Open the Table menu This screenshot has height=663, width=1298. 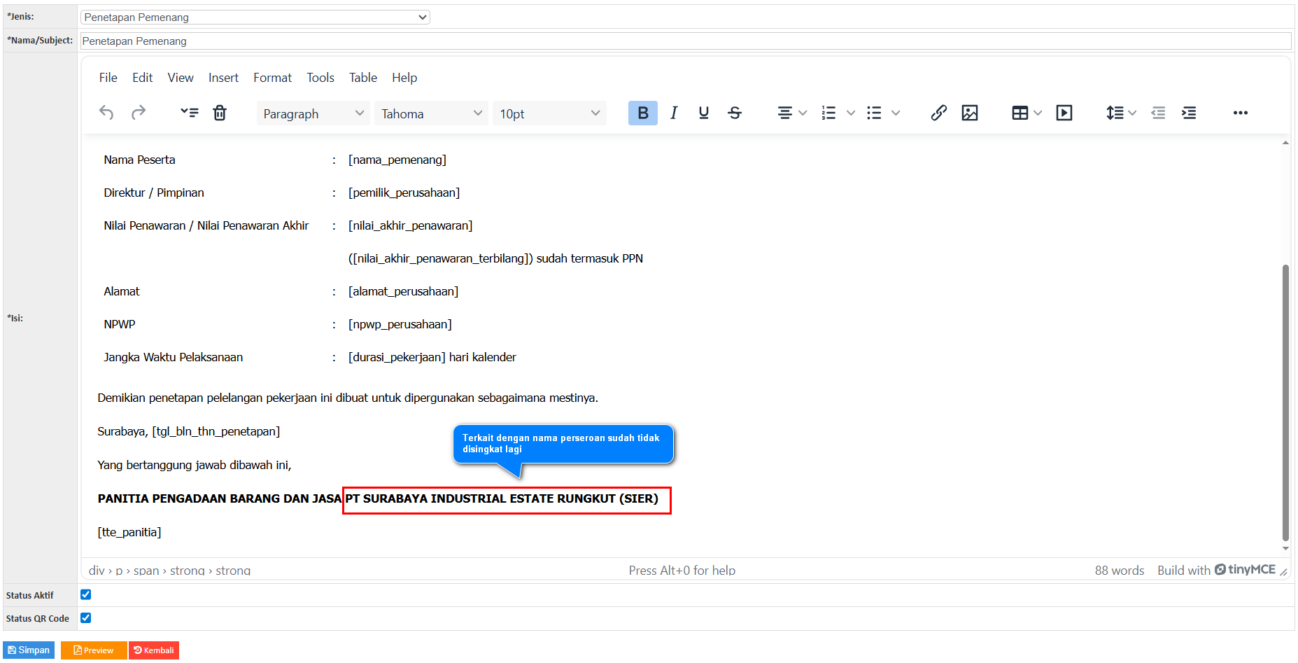(x=362, y=78)
